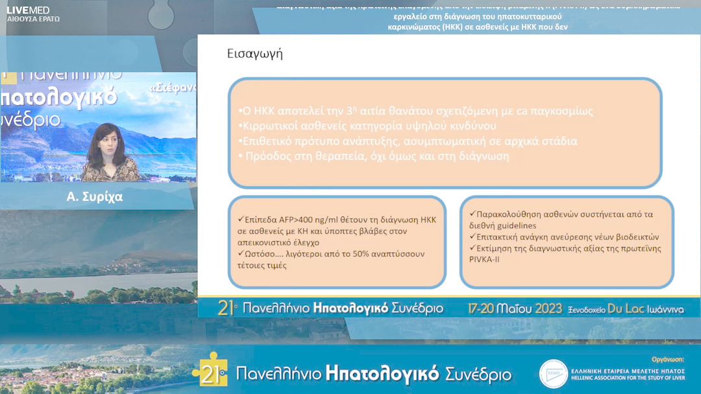Click the bullet 'Κιρρωτικοί ασθενείς κατηγορία υψηλού κινδύνου'
This screenshot has width=701, height=394.
367,126
